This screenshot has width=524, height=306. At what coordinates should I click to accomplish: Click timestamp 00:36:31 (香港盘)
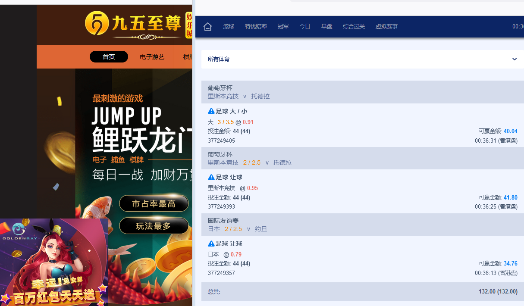point(496,141)
